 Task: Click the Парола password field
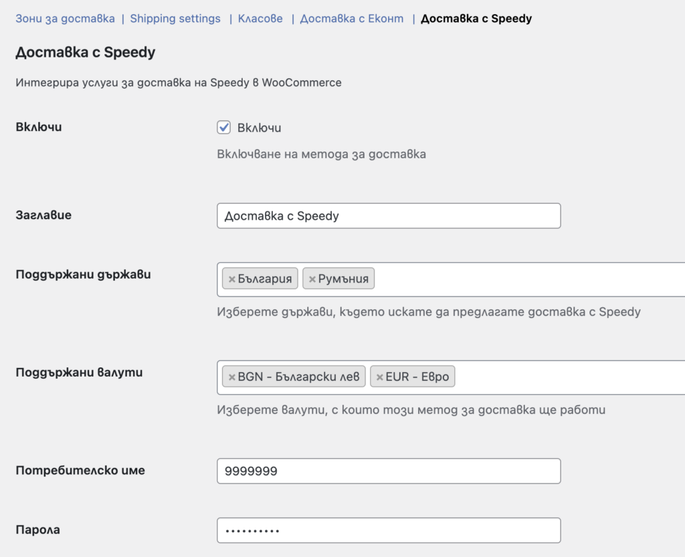pyautogui.click(x=388, y=530)
